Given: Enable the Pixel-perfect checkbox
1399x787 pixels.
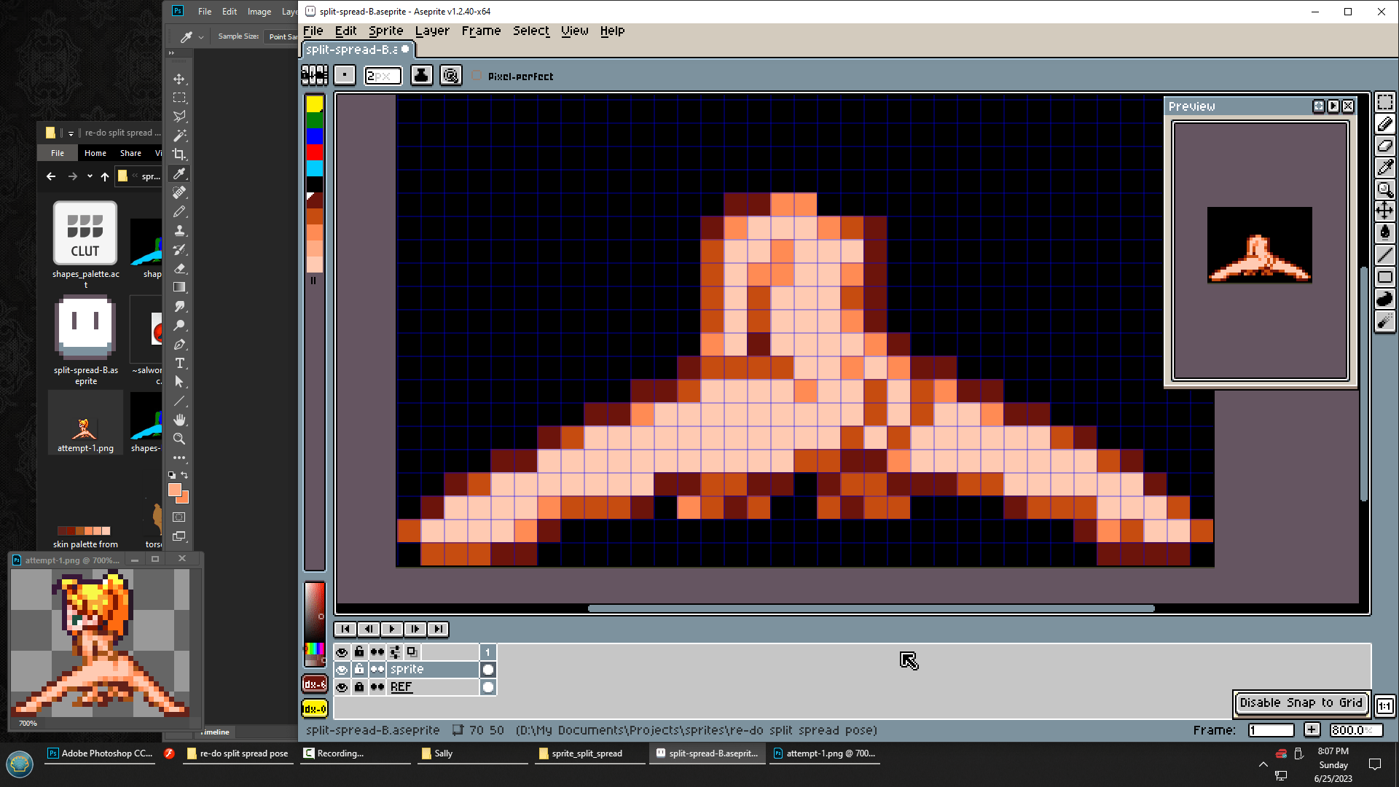Looking at the screenshot, I should point(477,76).
